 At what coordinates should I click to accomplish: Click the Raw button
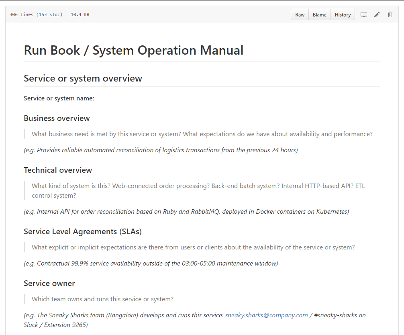tap(300, 14)
